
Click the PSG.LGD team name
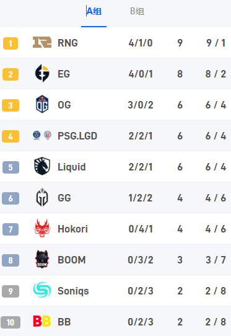(77, 136)
